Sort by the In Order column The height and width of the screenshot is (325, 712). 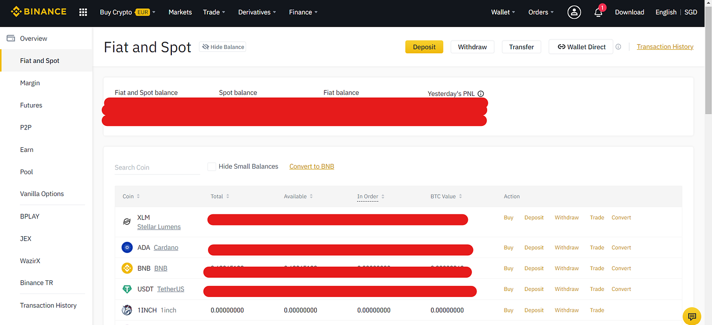pos(371,197)
